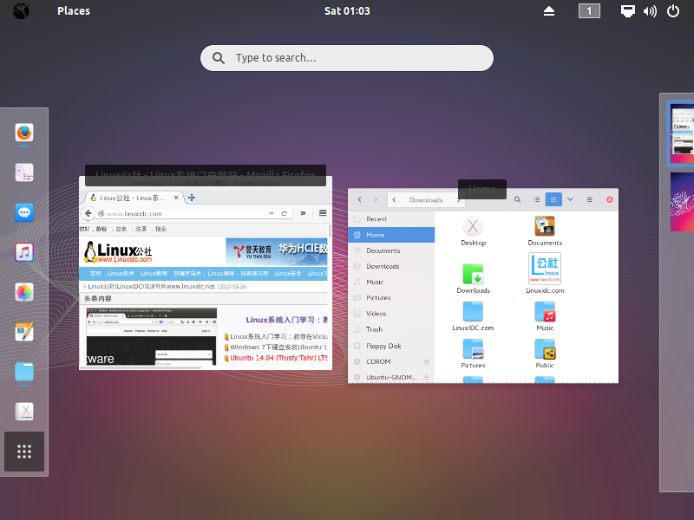
Task: Click the Firefox page reload icon
Action: pos(285,213)
